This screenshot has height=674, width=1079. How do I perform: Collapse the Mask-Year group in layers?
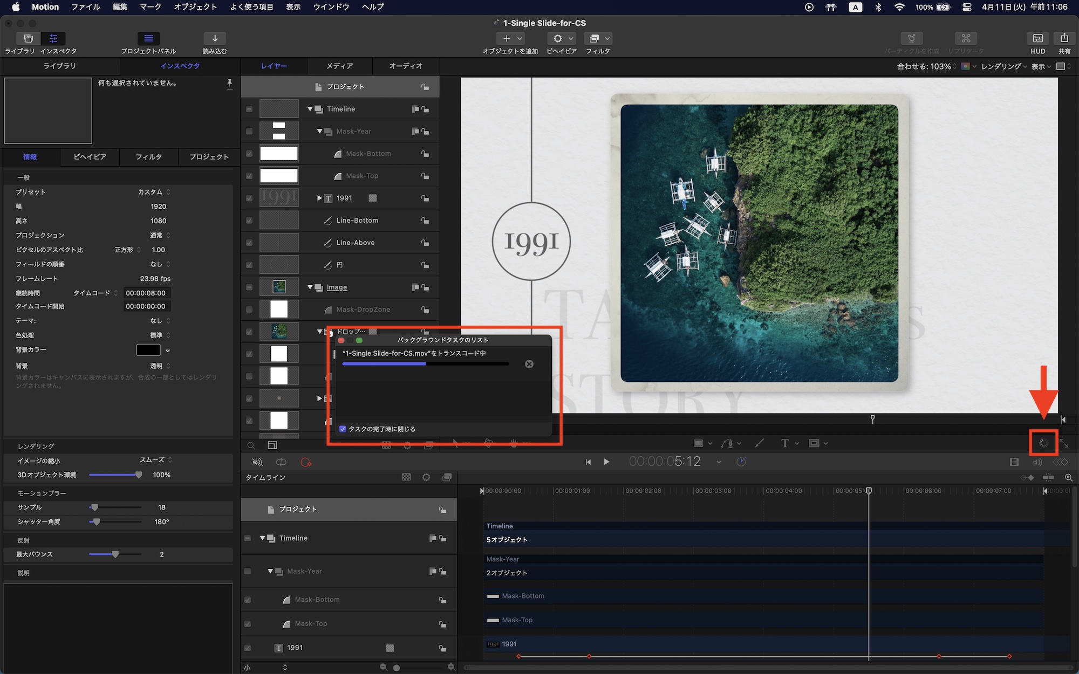[x=319, y=131]
